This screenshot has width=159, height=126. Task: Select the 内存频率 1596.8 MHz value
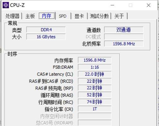point(94,60)
